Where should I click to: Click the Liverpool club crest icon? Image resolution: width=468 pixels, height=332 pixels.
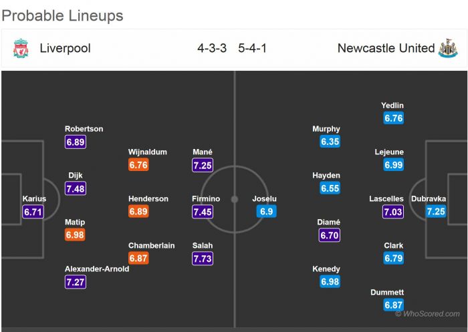(x=21, y=48)
